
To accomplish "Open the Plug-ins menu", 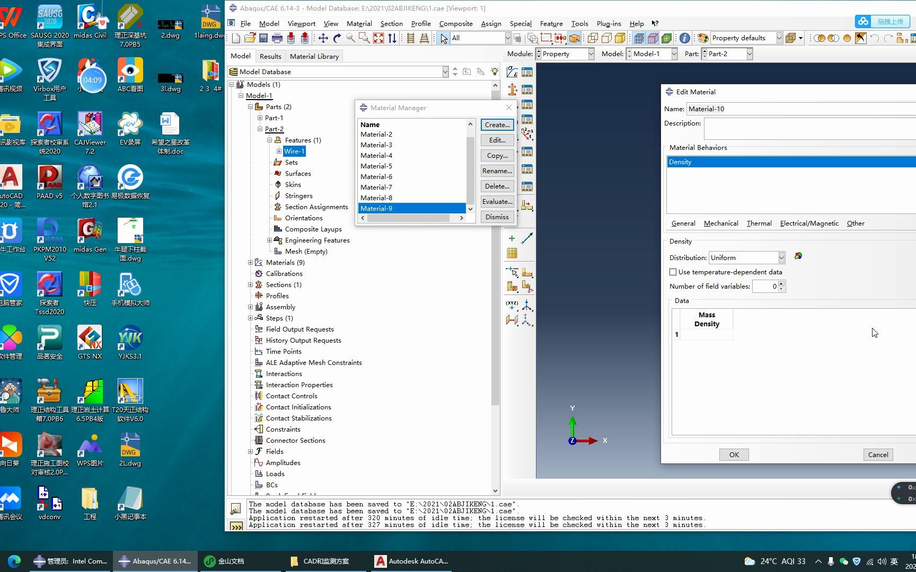I will coord(609,24).
